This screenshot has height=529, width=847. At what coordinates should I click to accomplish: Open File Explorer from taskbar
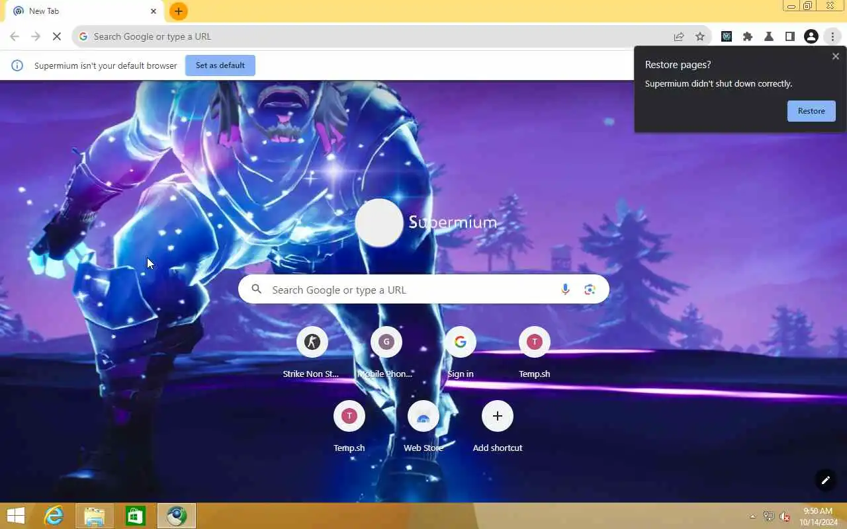point(95,516)
